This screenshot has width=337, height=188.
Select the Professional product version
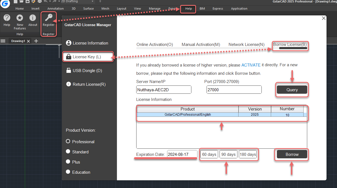68,142
